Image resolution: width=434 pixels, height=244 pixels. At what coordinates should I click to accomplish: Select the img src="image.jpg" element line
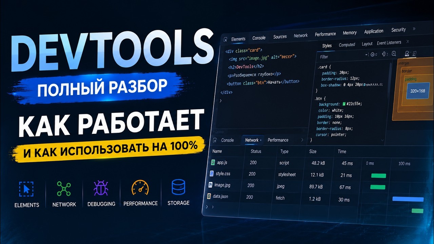262,58
